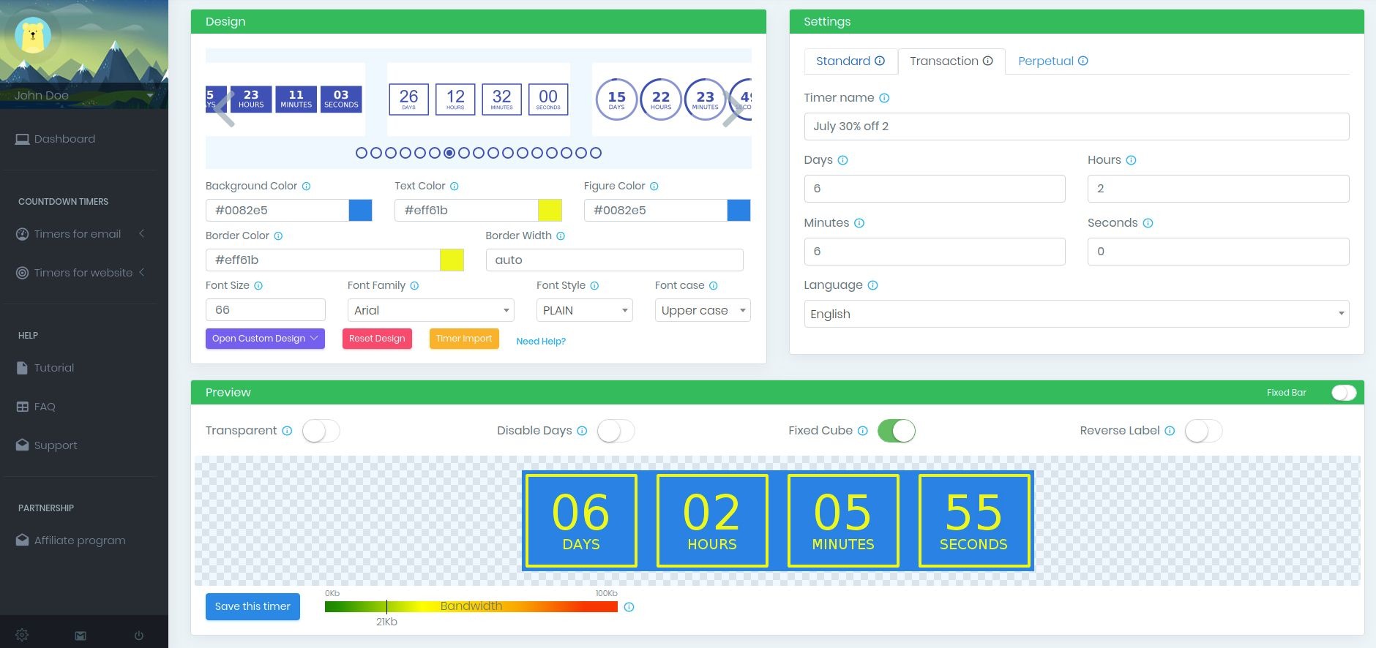This screenshot has height=648, width=1376.
Task: Open the Font Family dropdown
Action: (x=431, y=310)
